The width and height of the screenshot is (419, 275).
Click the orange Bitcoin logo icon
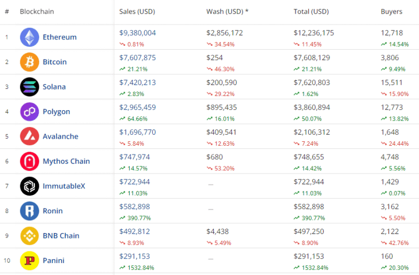[29, 62]
